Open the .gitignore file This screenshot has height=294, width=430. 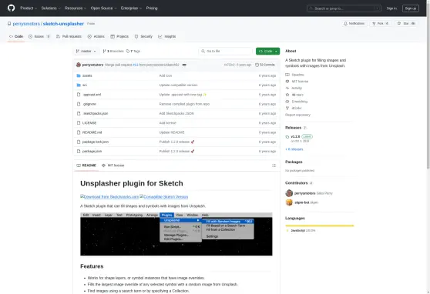[89, 104]
